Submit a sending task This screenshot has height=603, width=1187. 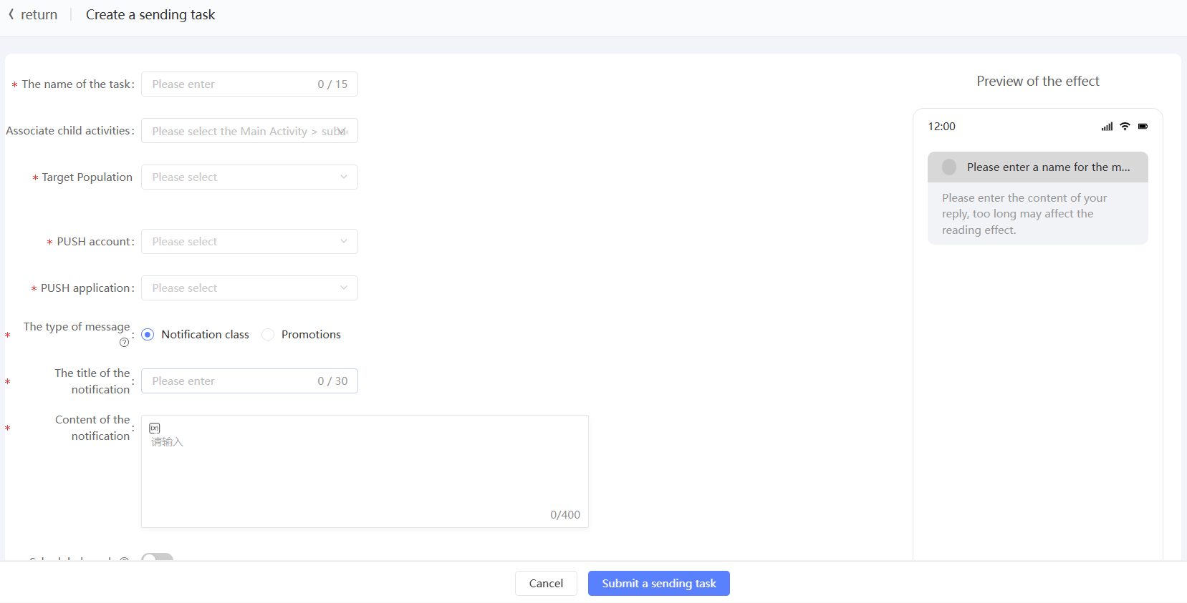click(x=659, y=584)
